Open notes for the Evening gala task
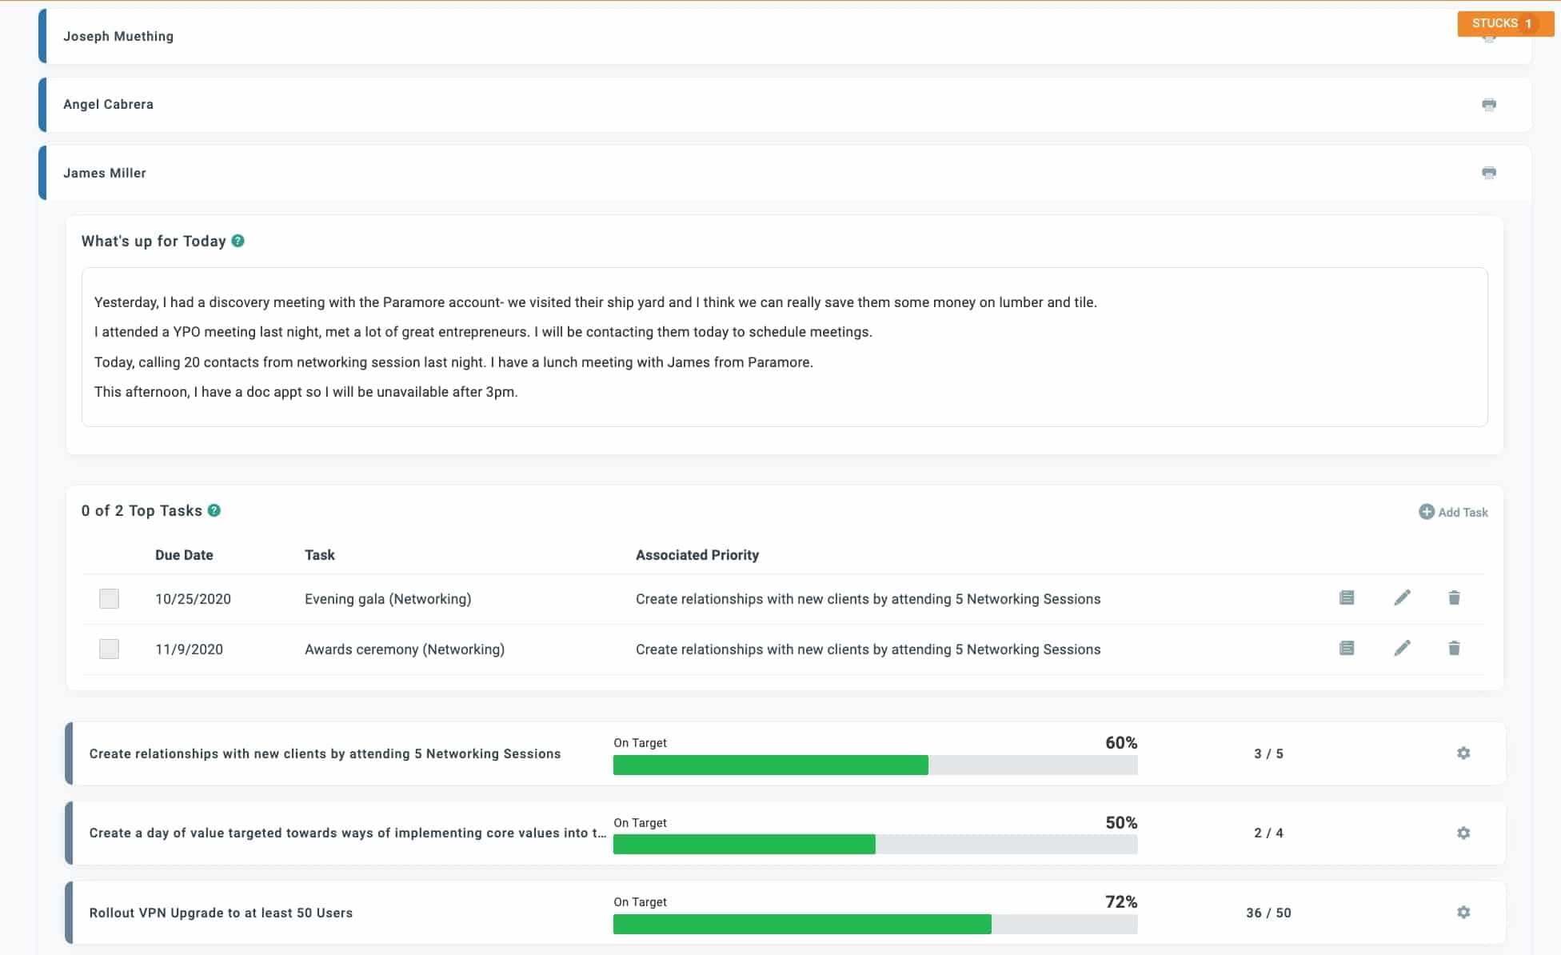Viewport: 1561px width, 955px height. 1347,598
